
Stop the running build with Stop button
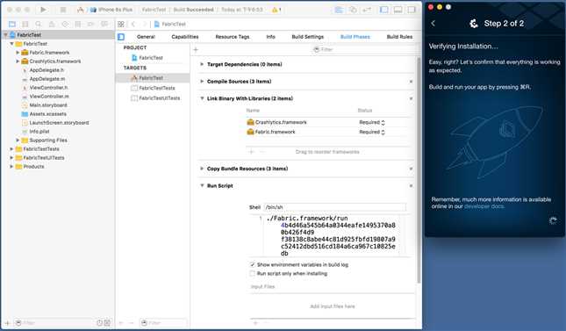point(63,10)
